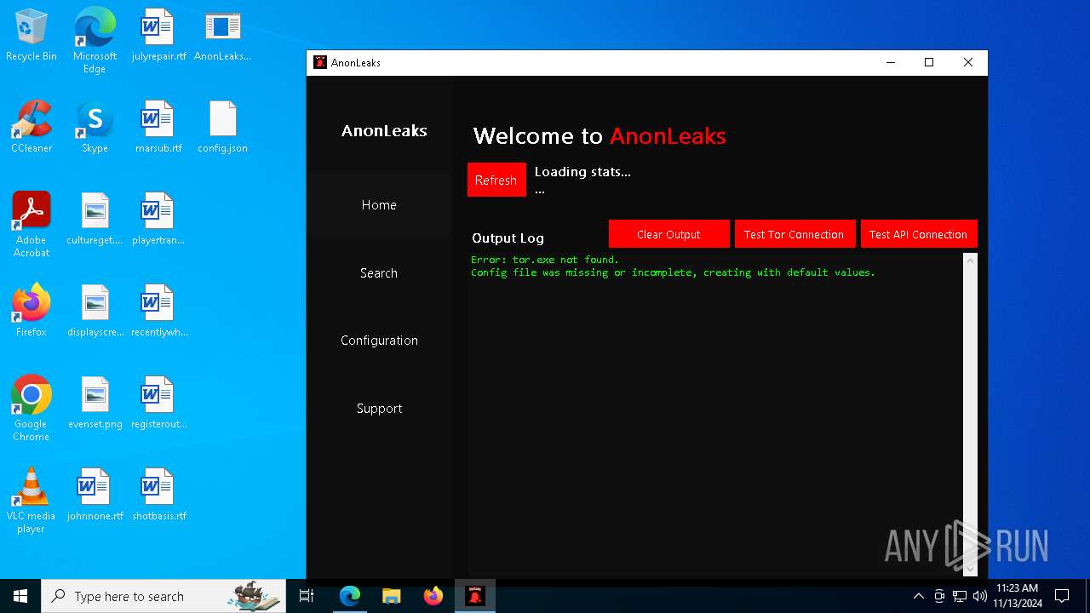
Task: Select the evenset.png desktop file
Action: pos(95,402)
